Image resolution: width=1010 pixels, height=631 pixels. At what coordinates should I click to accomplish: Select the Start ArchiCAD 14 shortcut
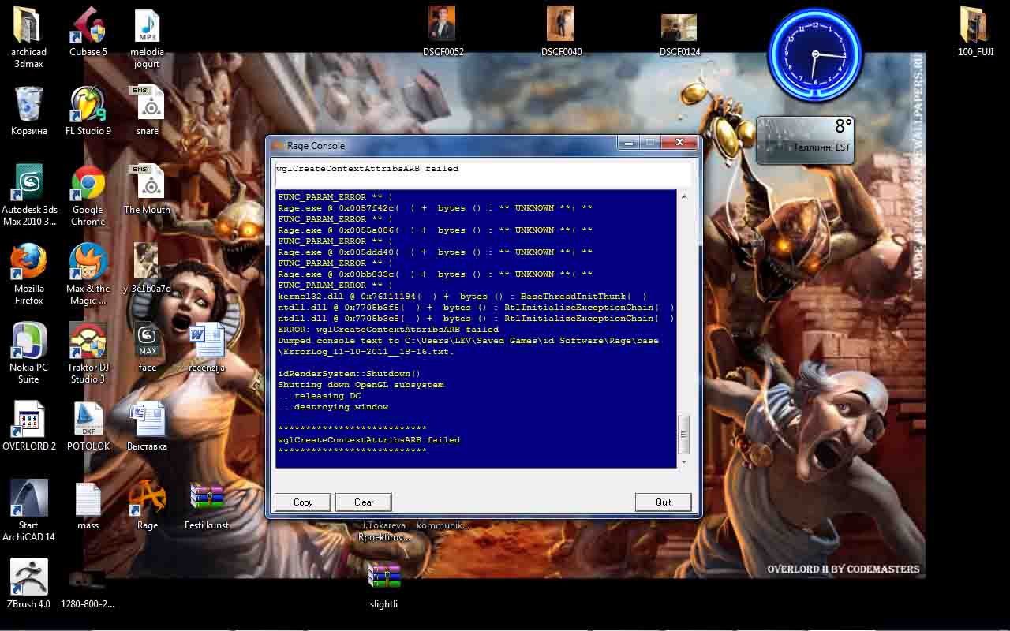[29, 499]
